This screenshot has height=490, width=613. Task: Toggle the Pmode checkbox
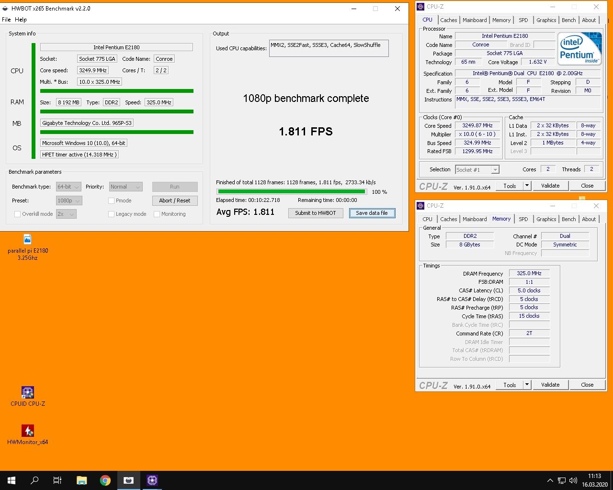click(111, 200)
